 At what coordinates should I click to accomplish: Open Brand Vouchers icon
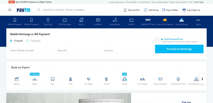coord(161,79)
